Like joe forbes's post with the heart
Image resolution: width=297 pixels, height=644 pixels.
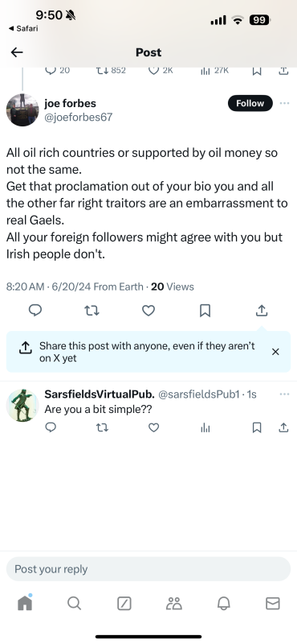[x=148, y=311]
